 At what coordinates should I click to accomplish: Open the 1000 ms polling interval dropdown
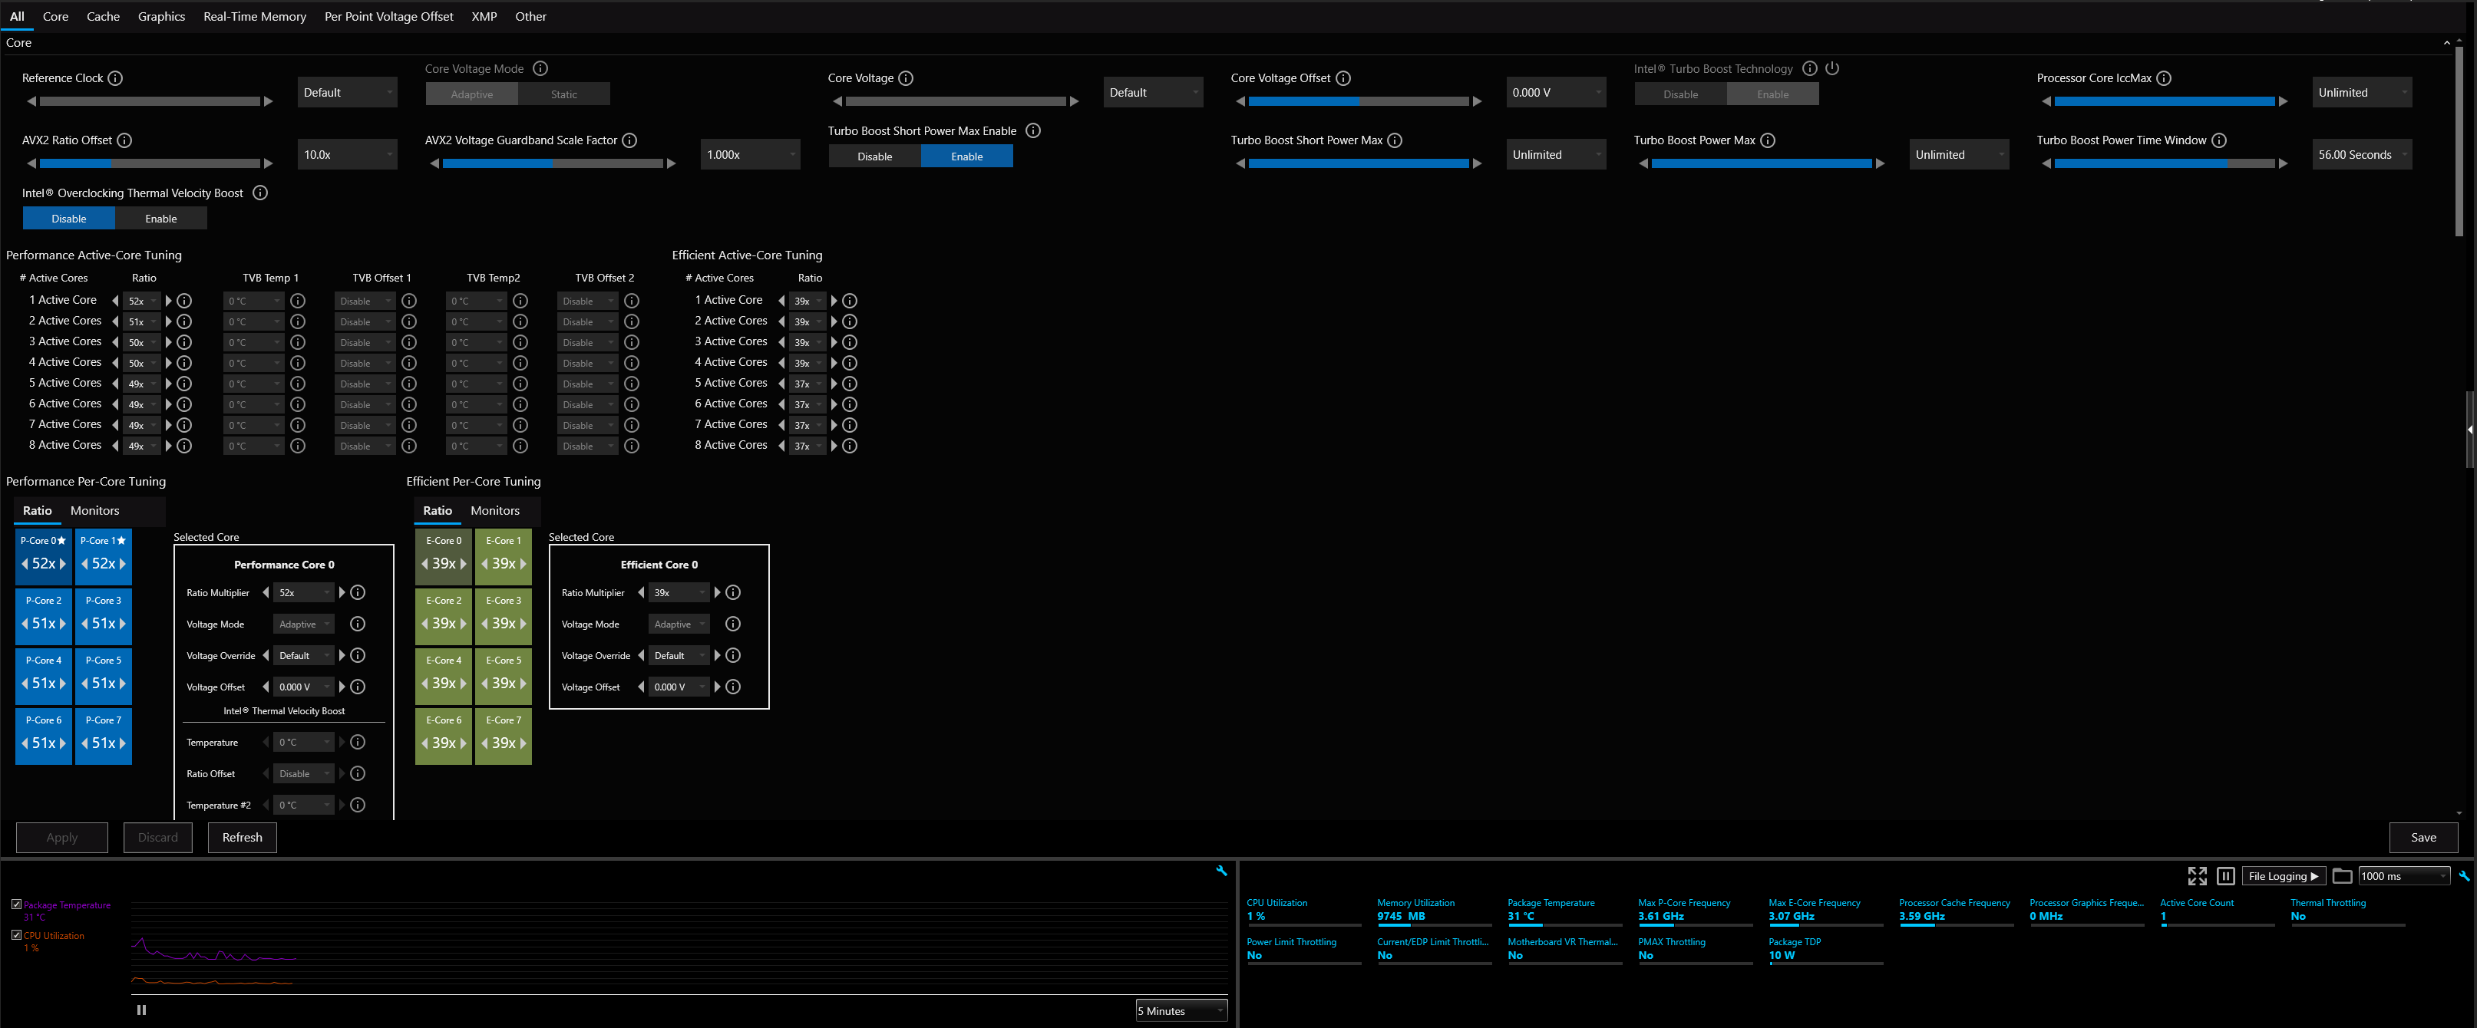pyautogui.click(x=2403, y=876)
